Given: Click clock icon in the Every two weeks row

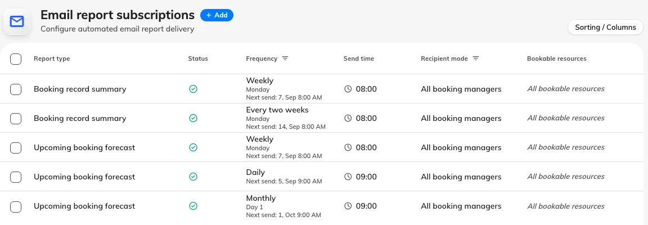Looking at the screenshot, I should 348,118.
